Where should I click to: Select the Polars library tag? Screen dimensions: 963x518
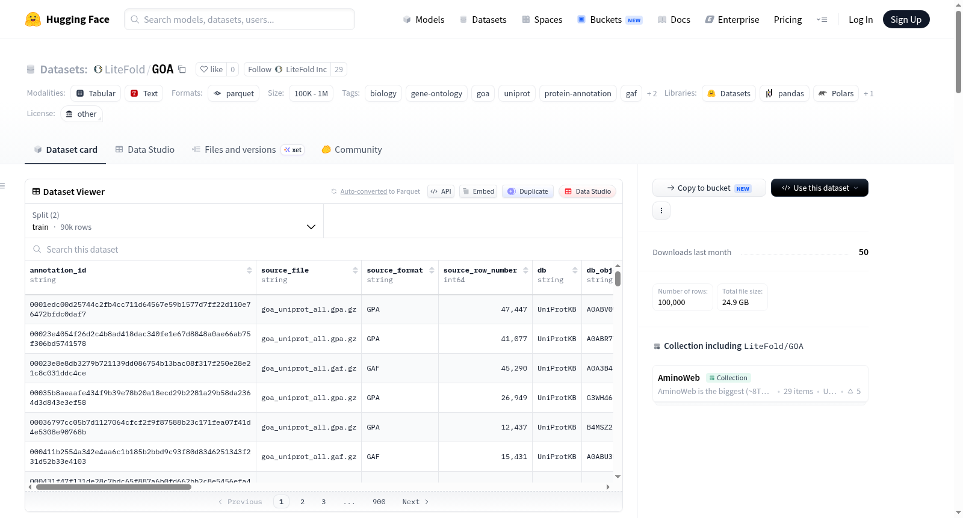point(836,93)
